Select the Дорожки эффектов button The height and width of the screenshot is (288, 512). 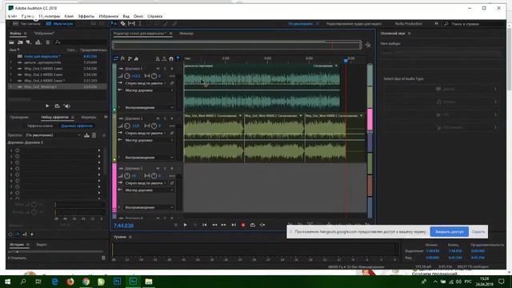click(77, 126)
